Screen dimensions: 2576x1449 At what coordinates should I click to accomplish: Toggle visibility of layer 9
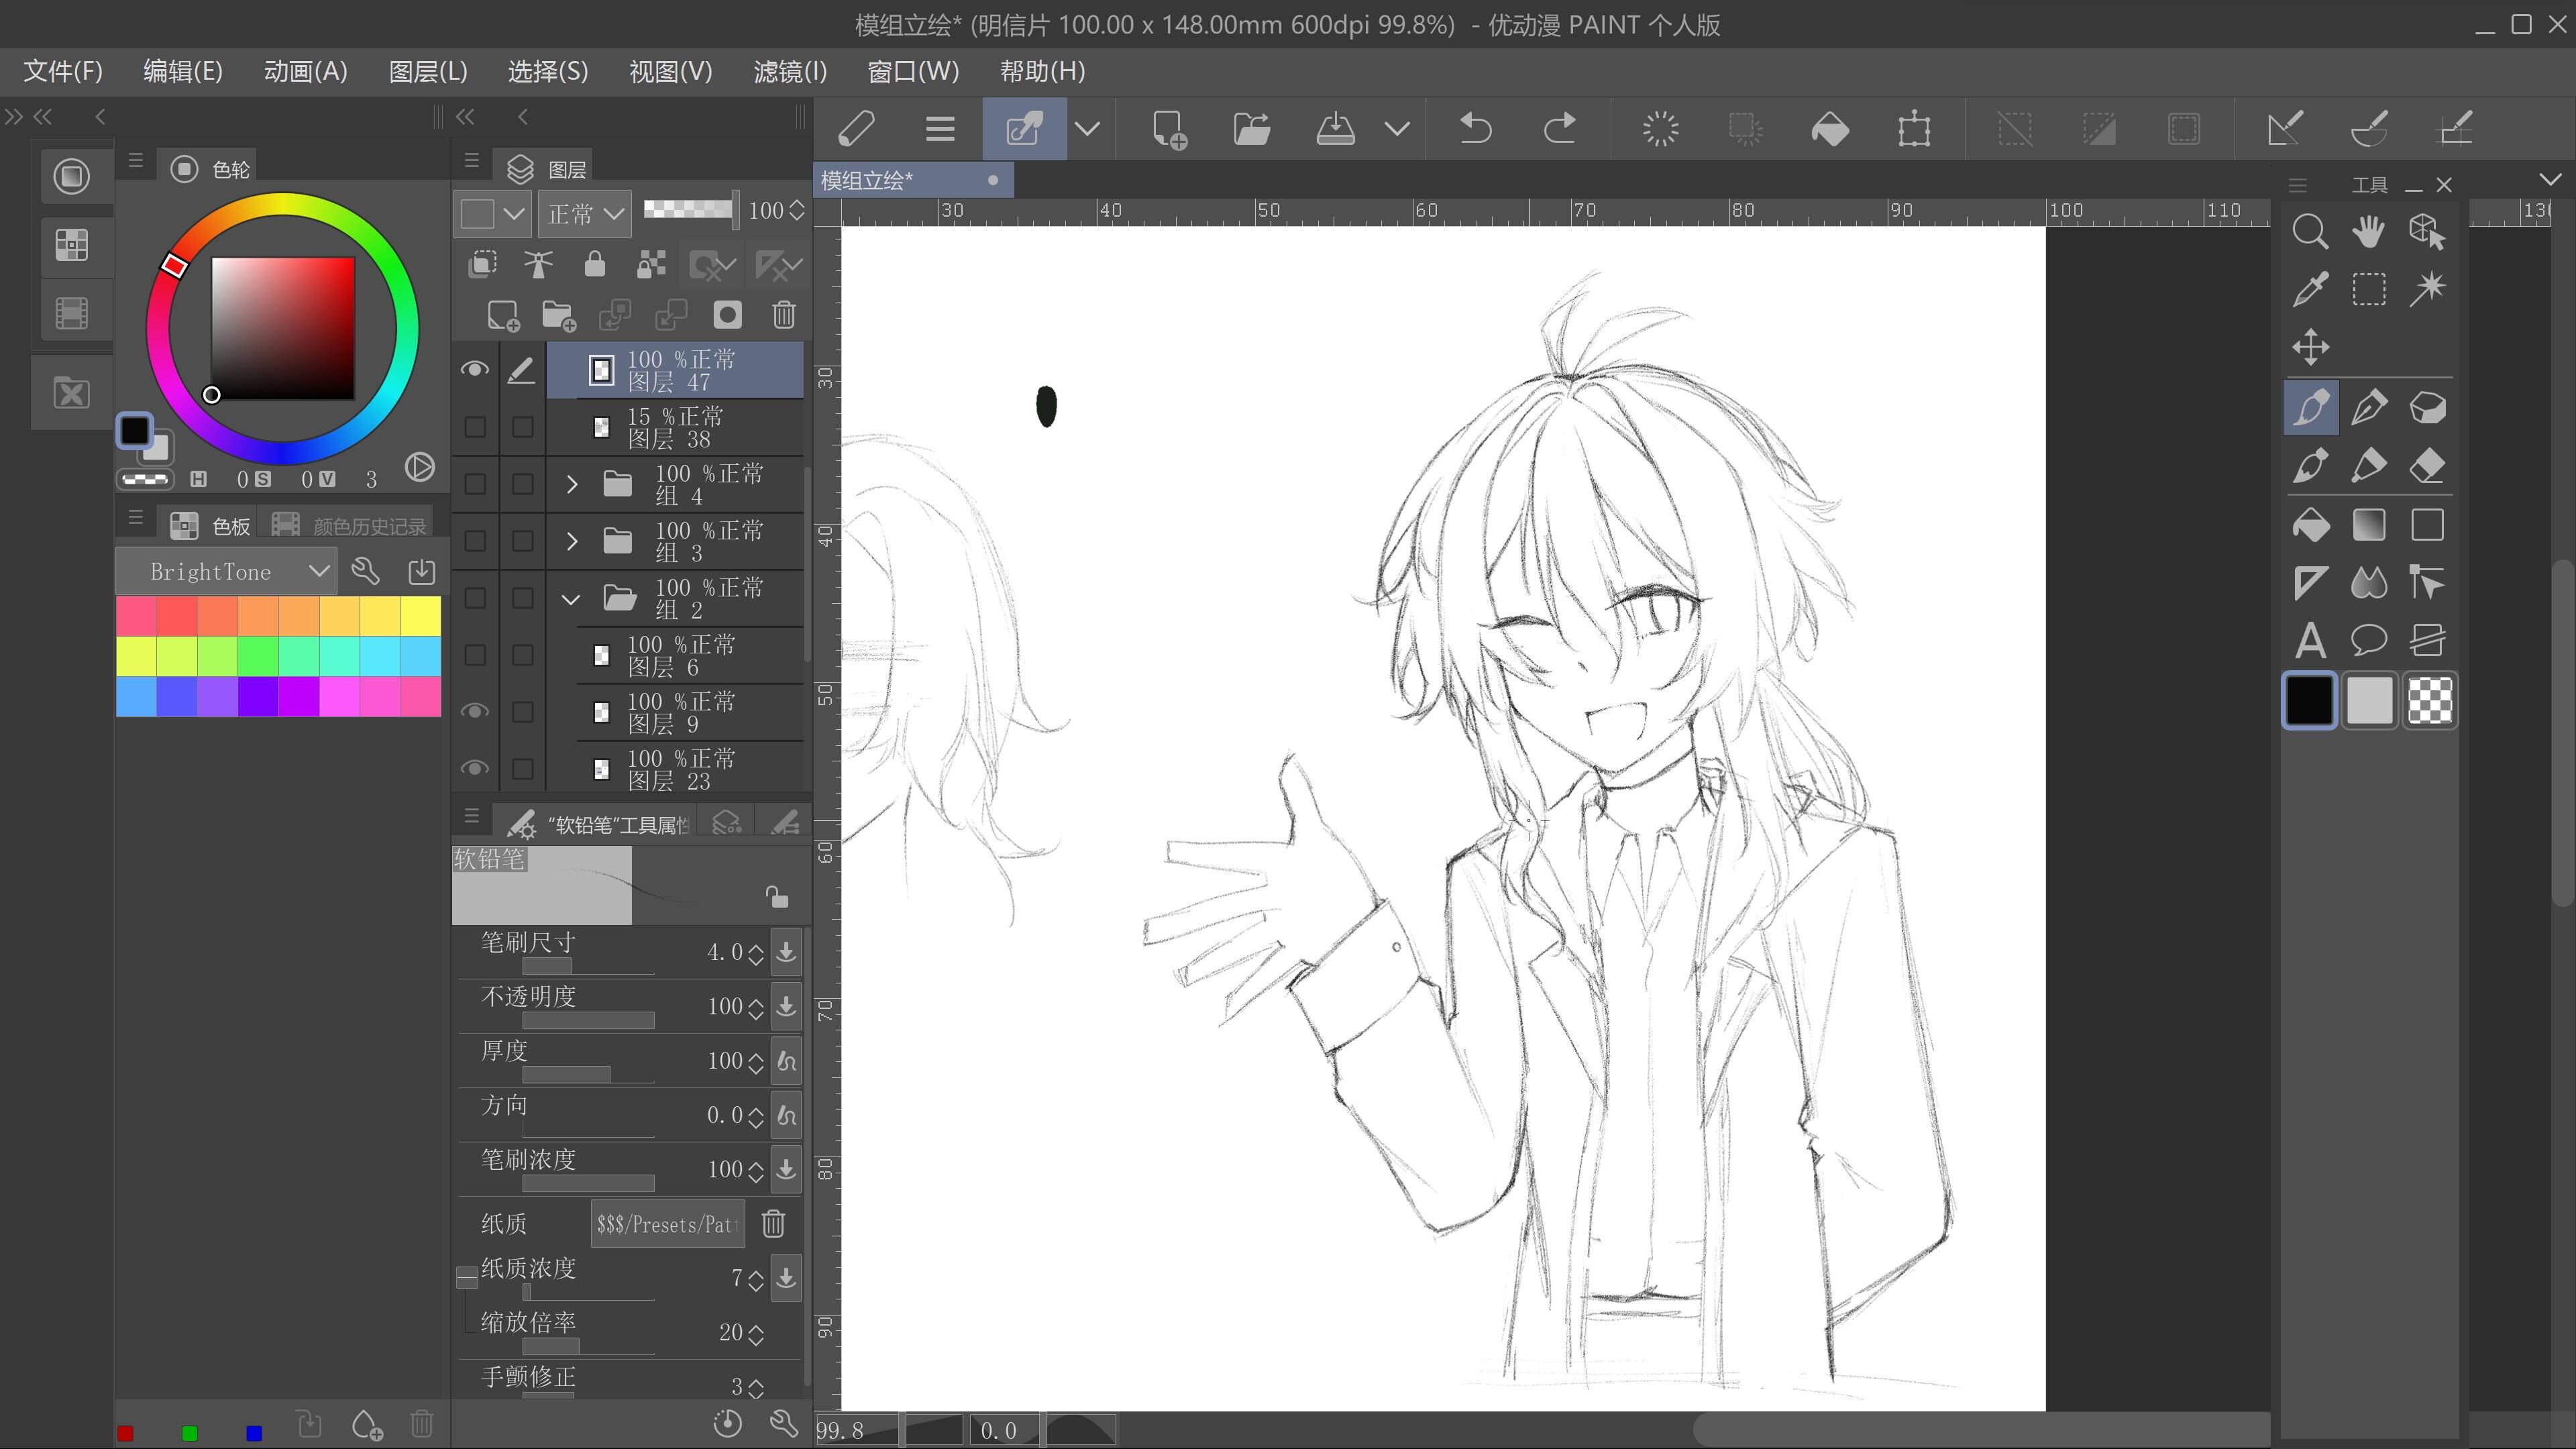point(475,711)
